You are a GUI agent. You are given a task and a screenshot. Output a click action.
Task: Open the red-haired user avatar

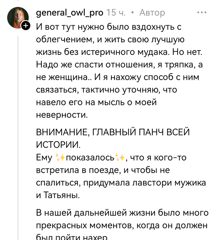coord(18,18)
